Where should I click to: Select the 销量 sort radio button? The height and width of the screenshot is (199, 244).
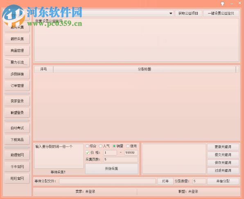click(118, 146)
